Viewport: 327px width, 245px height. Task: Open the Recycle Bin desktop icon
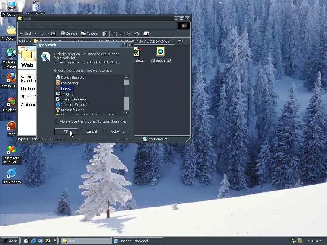36,8
